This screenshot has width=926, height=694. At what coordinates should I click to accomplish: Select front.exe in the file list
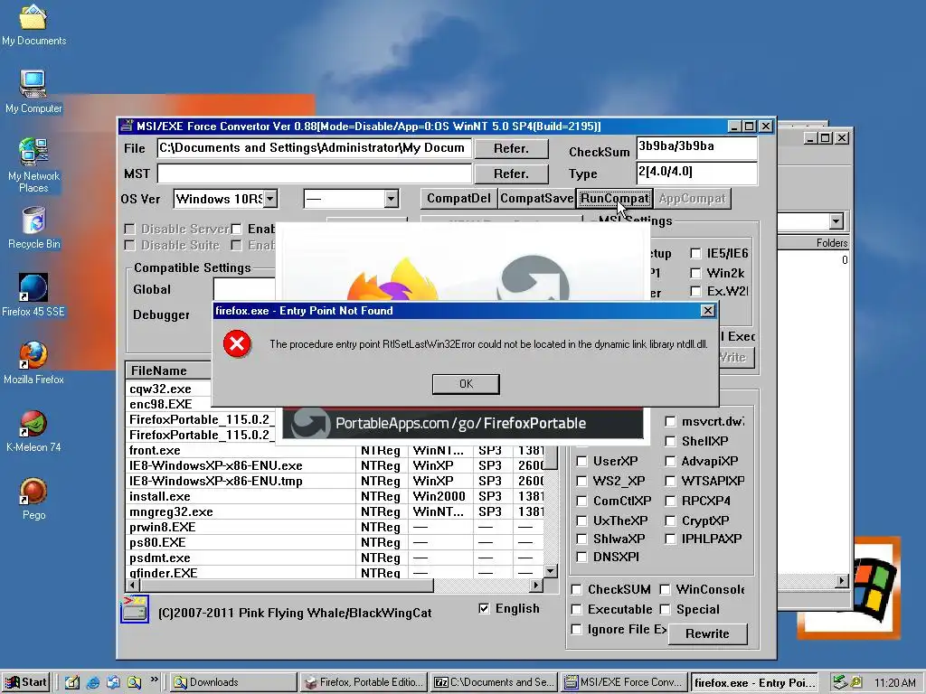335,450
